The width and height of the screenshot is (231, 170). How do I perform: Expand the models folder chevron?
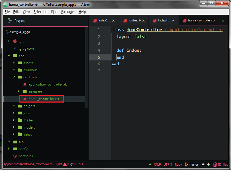pos(13,127)
